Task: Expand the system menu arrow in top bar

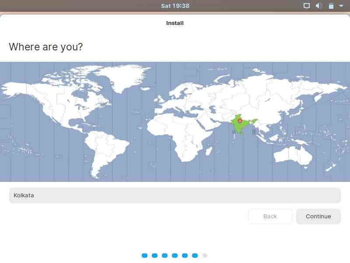Action: click(341, 6)
